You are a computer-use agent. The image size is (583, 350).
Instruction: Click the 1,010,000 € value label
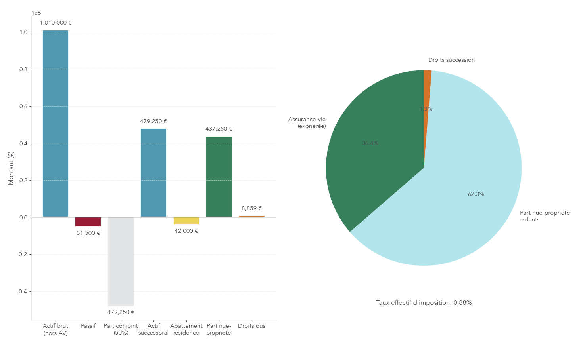click(x=56, y=23)
